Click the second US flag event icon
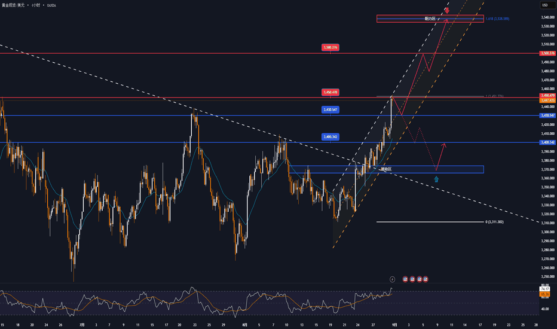 tap(412, 279)
